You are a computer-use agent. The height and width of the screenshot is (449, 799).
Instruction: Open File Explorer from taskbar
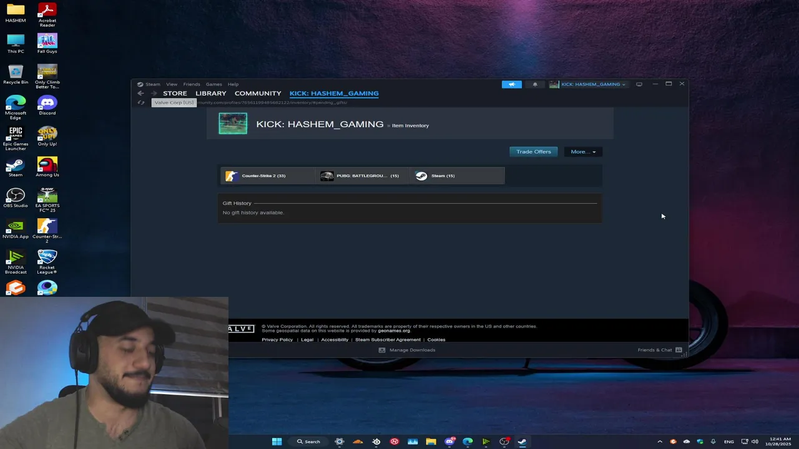(x=431, y=442)
